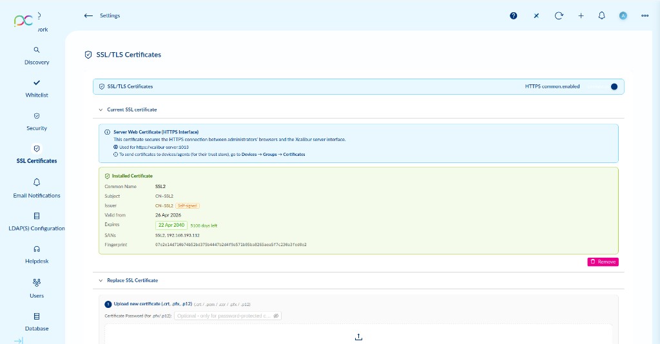The height and width of the screenshot is (344, 660).
Task: Collapse the Current SSL certificate section
Action: (x=101, y=110)
